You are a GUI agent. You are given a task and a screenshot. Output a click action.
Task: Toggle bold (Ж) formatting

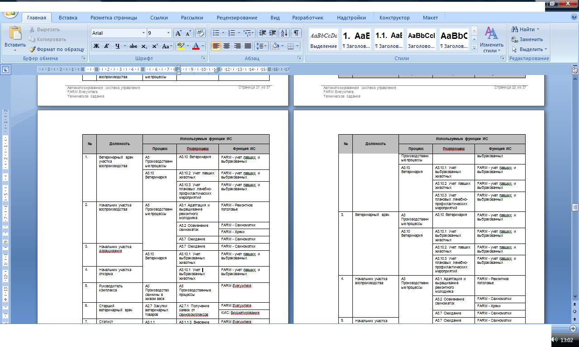click(96, 46)
